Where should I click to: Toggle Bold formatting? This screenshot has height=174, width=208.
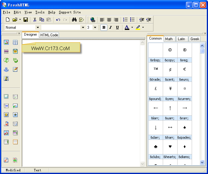coord(104,27)
